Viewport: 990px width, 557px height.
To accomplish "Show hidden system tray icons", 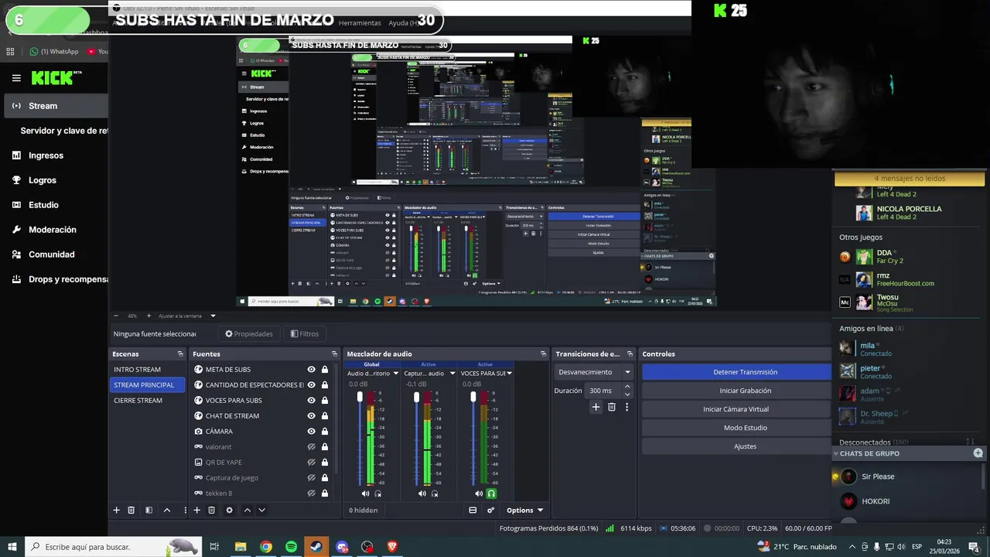I will point(852,546).
